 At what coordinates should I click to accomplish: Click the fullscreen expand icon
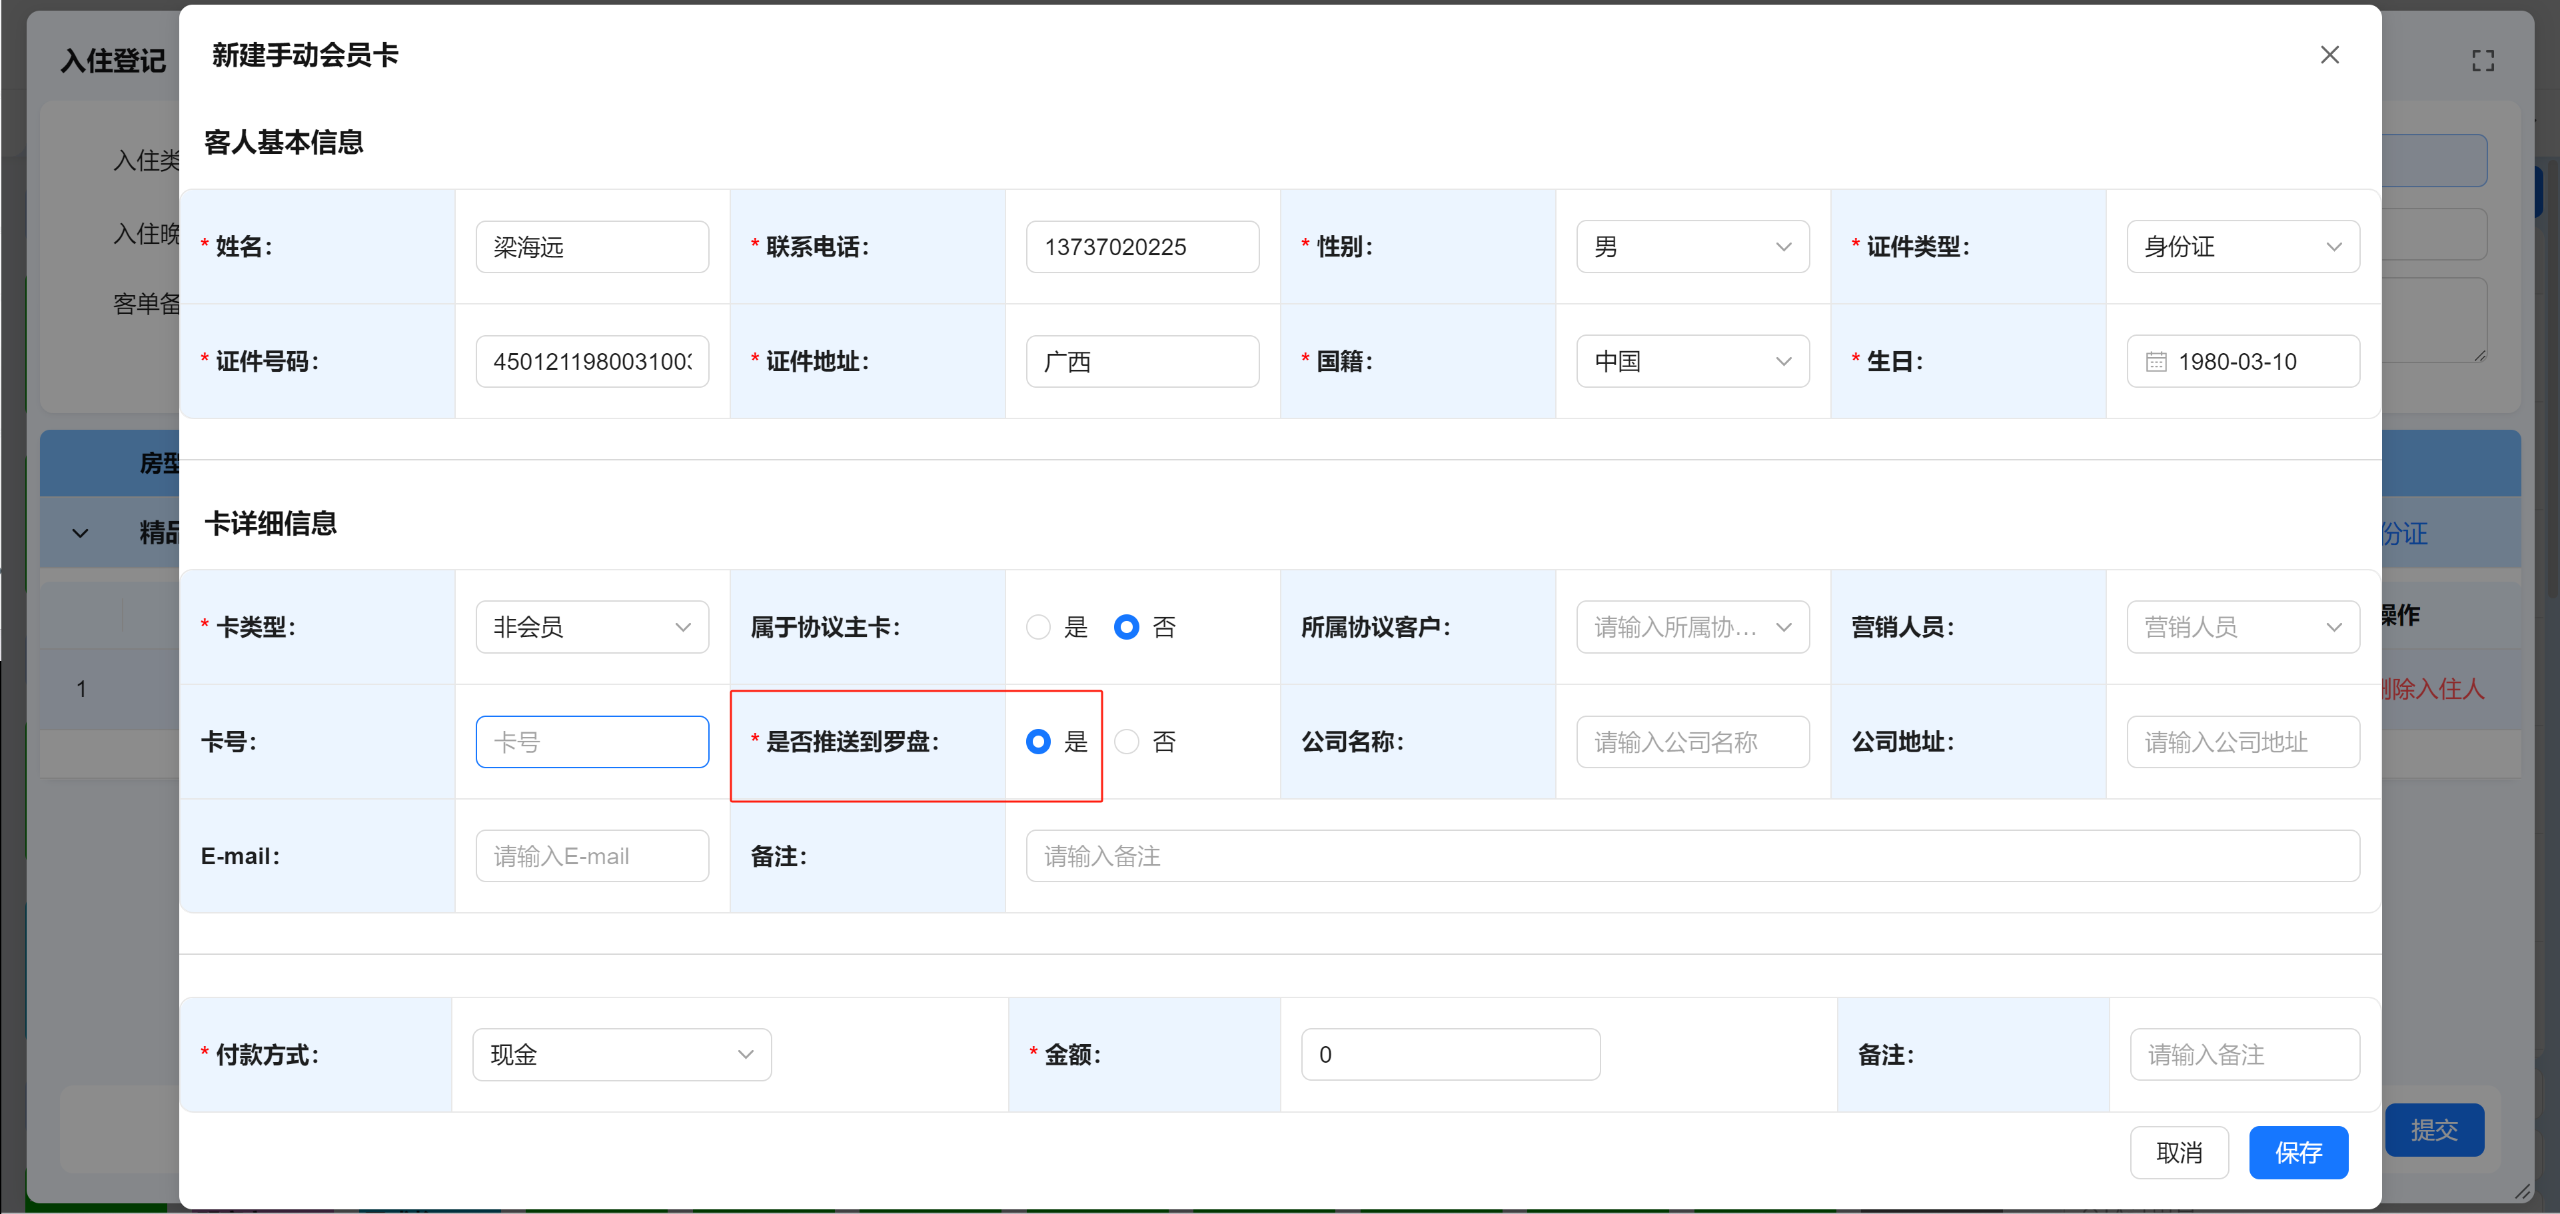2483,61
